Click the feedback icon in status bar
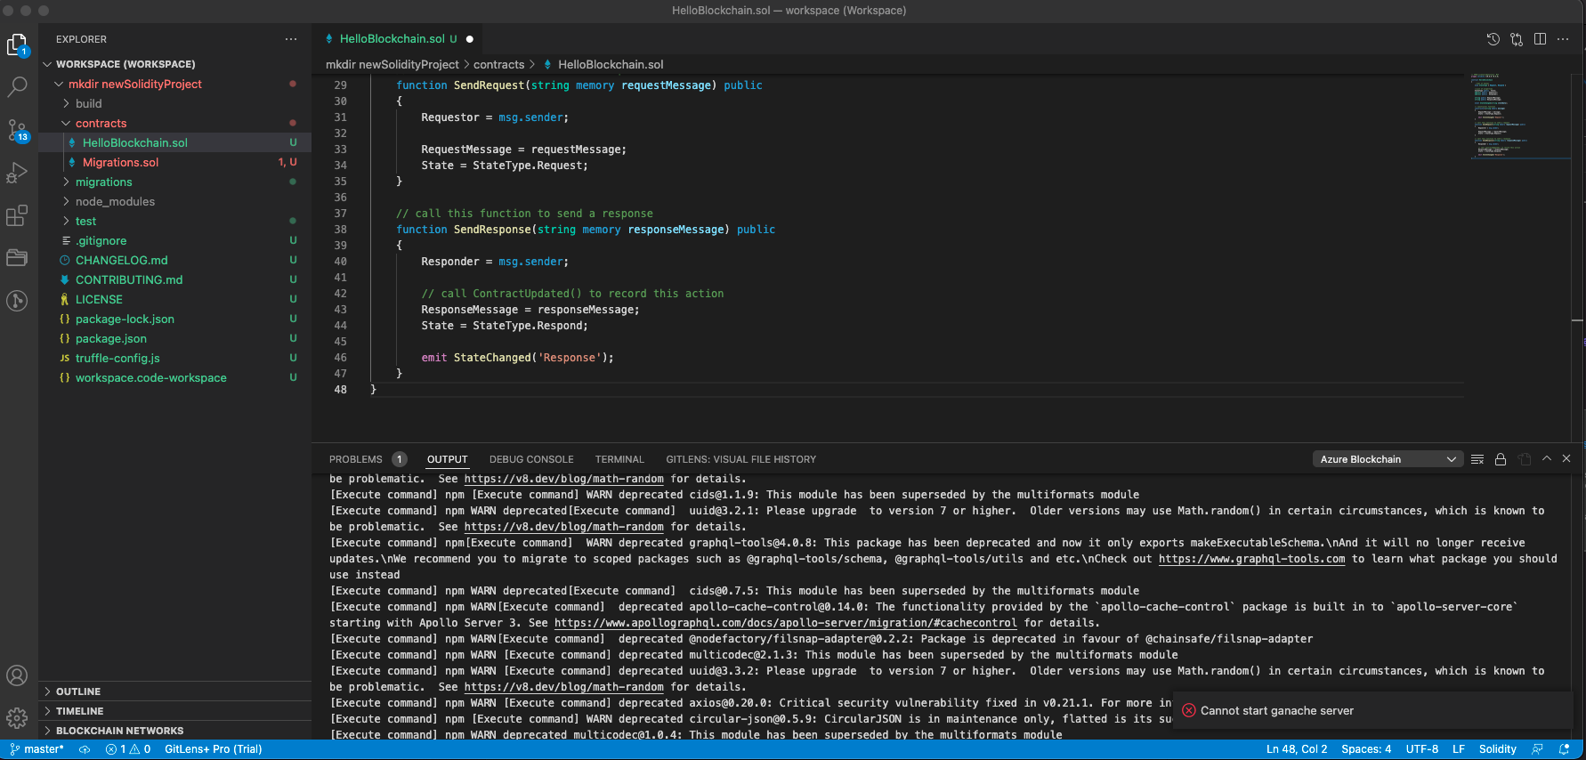The height and width of the screenshot is (760, 1586). tap(1537, 749)
